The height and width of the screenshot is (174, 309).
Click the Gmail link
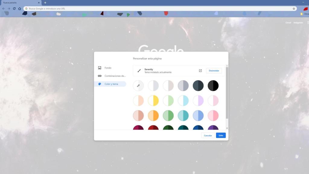click(x=288, y=23)
